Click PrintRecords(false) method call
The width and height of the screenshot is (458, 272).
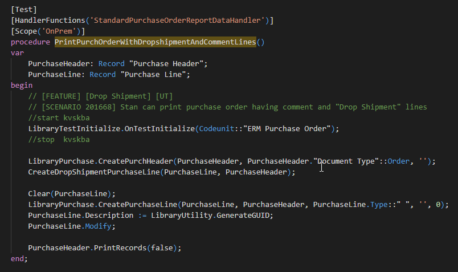coord(136,247)
